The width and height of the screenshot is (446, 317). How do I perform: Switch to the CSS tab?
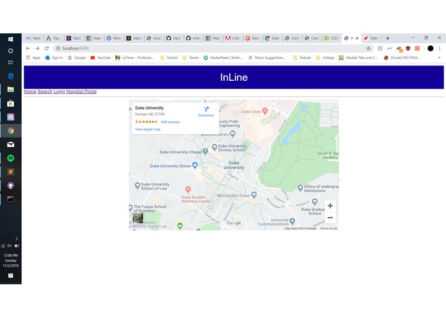pyautogui.click(x=332, y=38)
